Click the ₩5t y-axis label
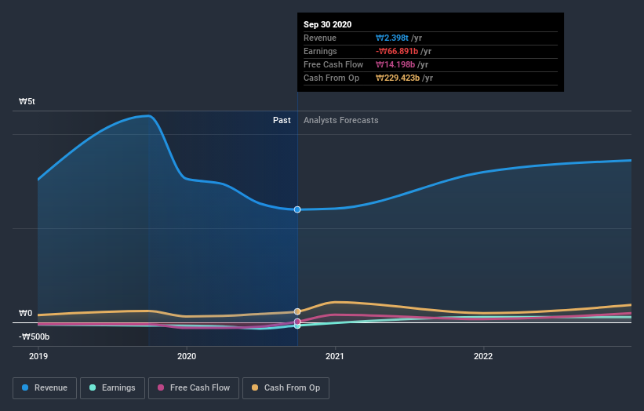 pyautogui.click(x=27, y=101)
